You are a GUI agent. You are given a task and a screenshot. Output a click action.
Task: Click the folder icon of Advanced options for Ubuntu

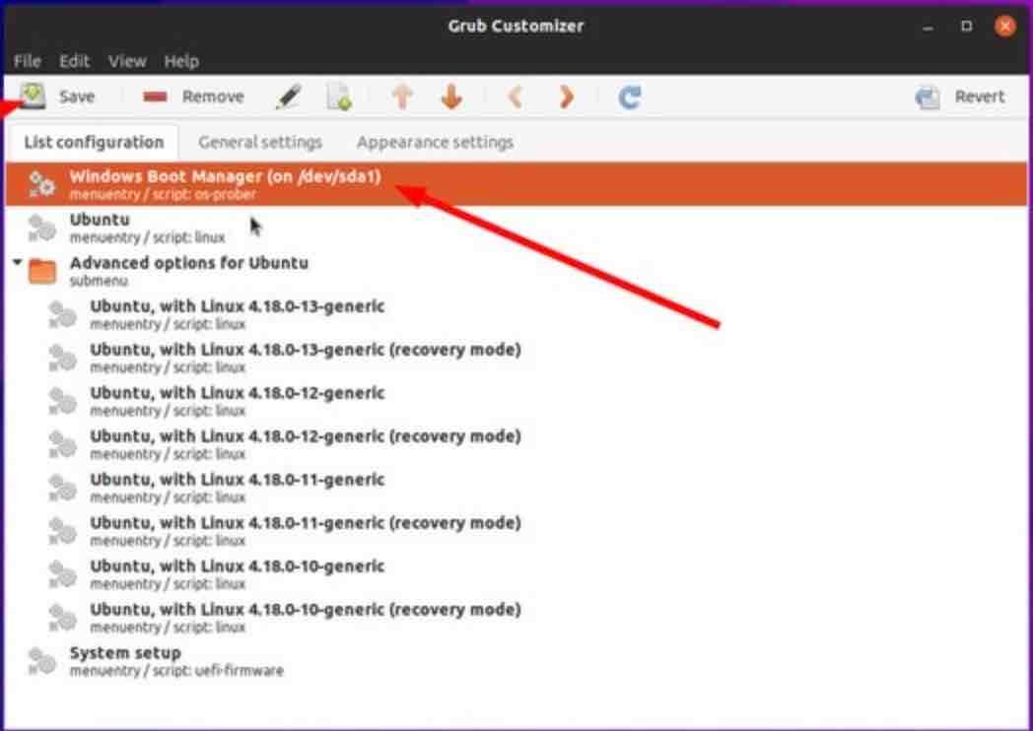42,271
